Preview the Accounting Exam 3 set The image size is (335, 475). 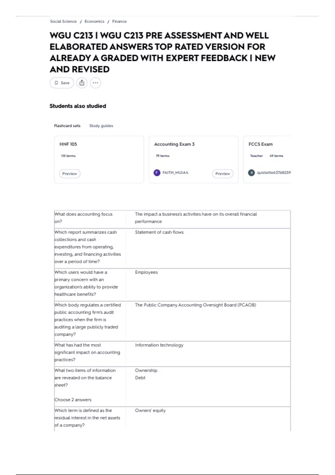pos(222,174)
